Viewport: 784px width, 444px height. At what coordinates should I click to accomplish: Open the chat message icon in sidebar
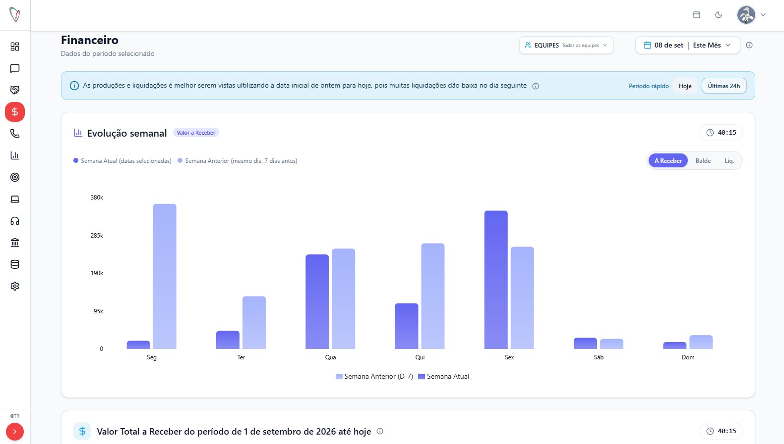(x=15, y=68)
